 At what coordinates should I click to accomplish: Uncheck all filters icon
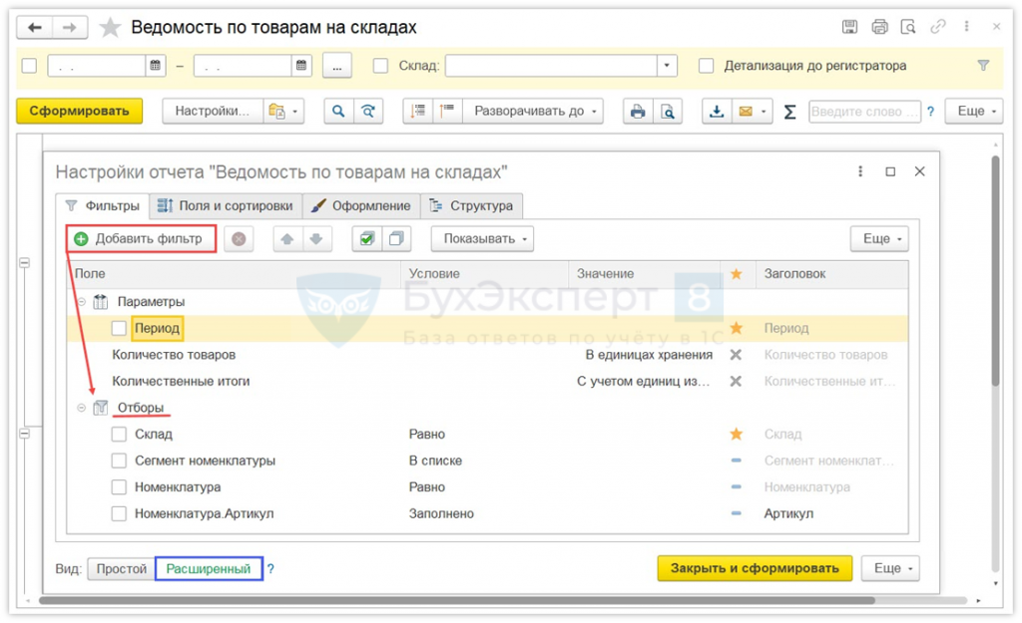pyautogui.click(x=396, y=239)
